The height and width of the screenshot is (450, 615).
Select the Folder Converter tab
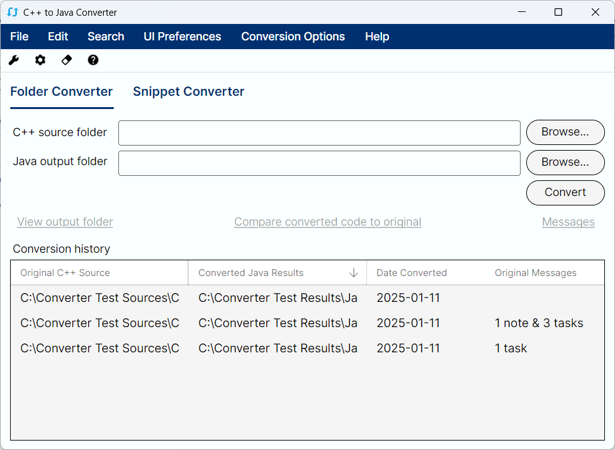pyautogui.click(x=62, y=91)
